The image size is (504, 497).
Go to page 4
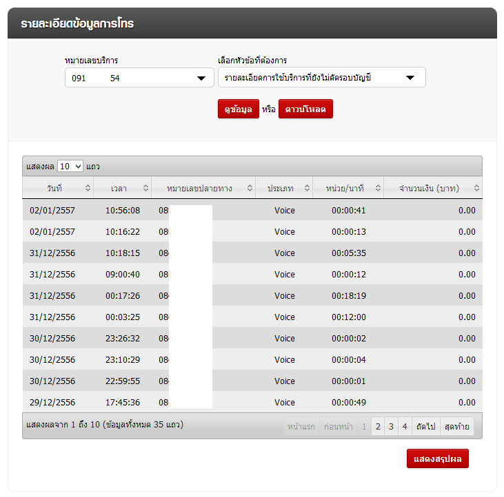405,426
